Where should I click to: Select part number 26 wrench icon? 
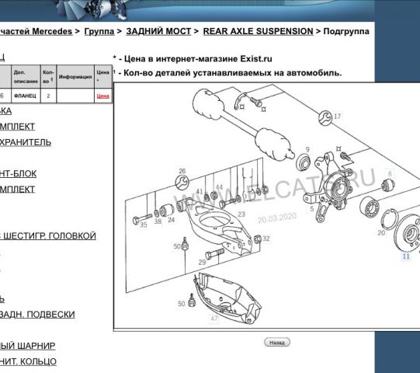(x=182, y=183)
